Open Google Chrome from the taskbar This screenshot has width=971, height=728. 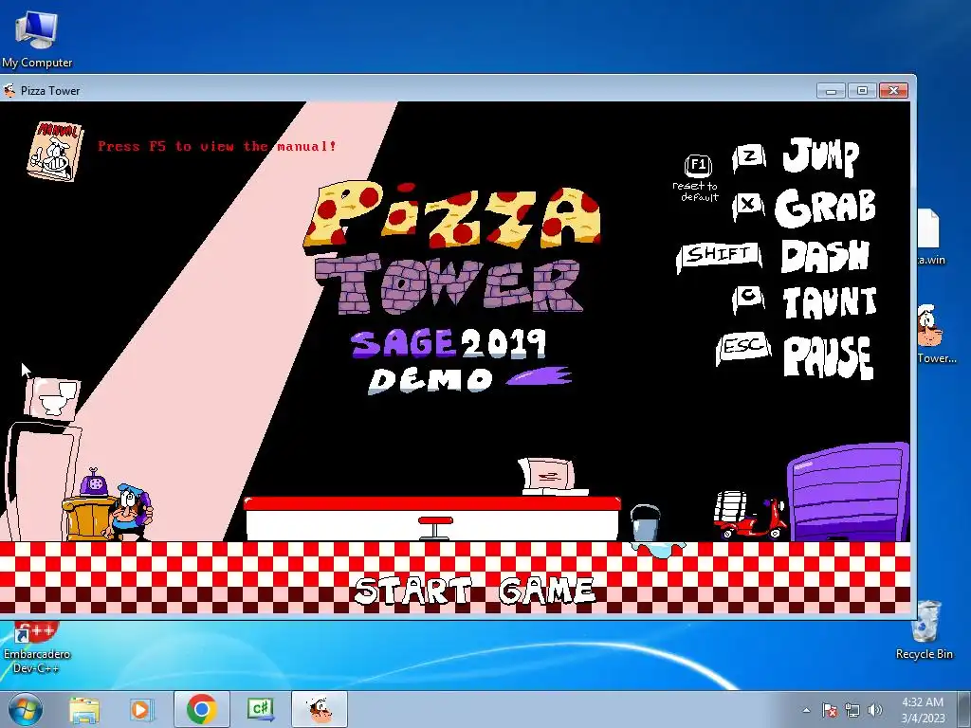pos(201,709)
